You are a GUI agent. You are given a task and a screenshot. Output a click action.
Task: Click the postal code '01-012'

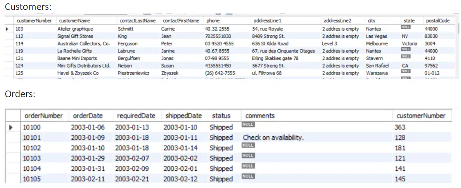click(432, 73)
